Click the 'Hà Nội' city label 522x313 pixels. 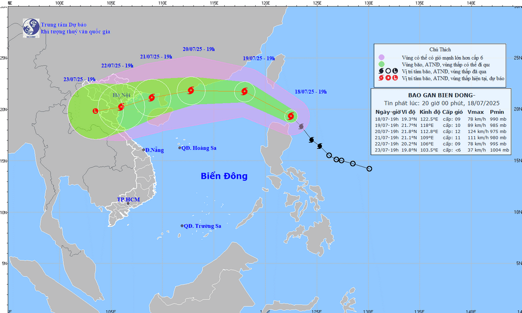coord(122,95)
